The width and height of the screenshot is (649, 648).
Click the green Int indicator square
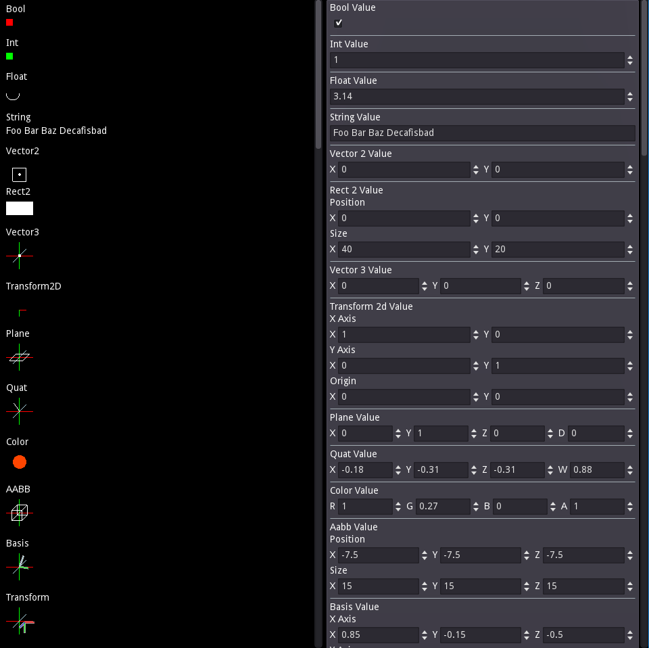[x=9, y=56]
